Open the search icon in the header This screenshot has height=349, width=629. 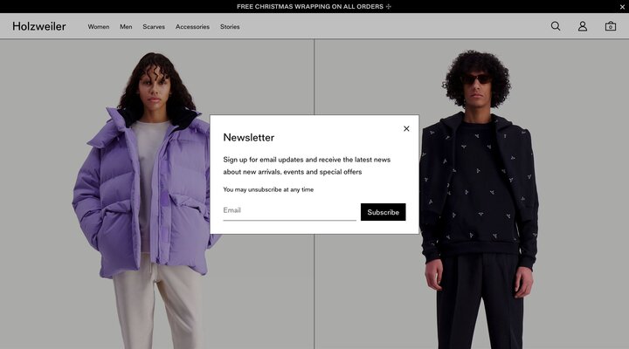pyautogui.click(x=556, y=26)
